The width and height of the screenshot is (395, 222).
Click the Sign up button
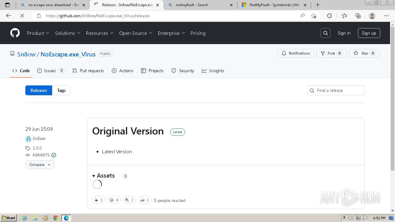369,33
